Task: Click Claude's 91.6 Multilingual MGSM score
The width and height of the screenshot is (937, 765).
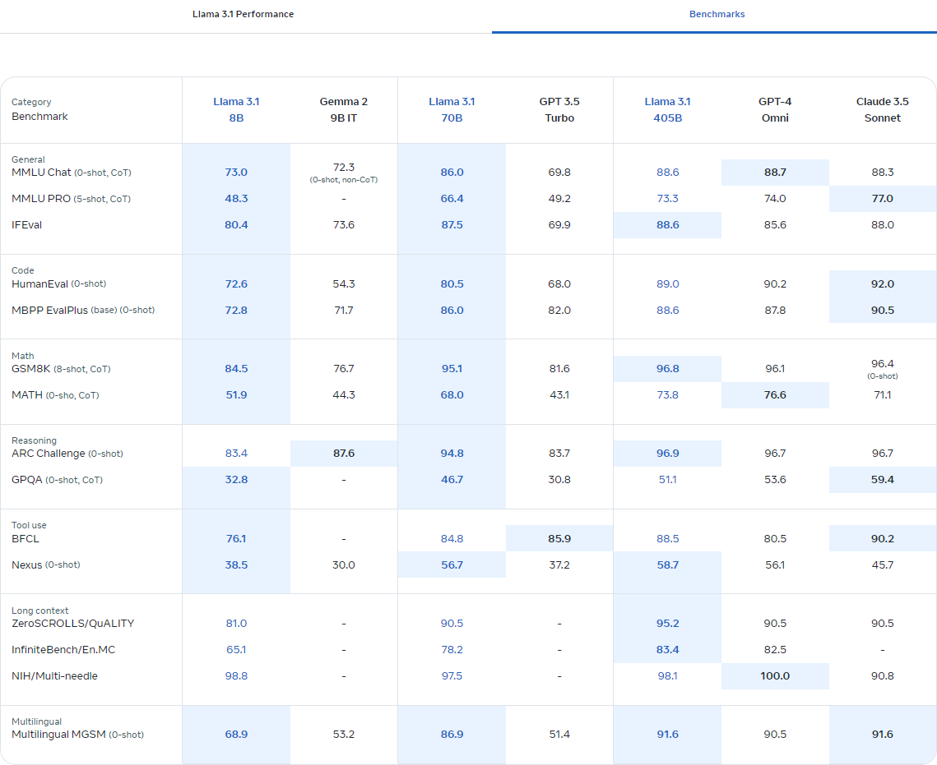Action: pos(882,735)
